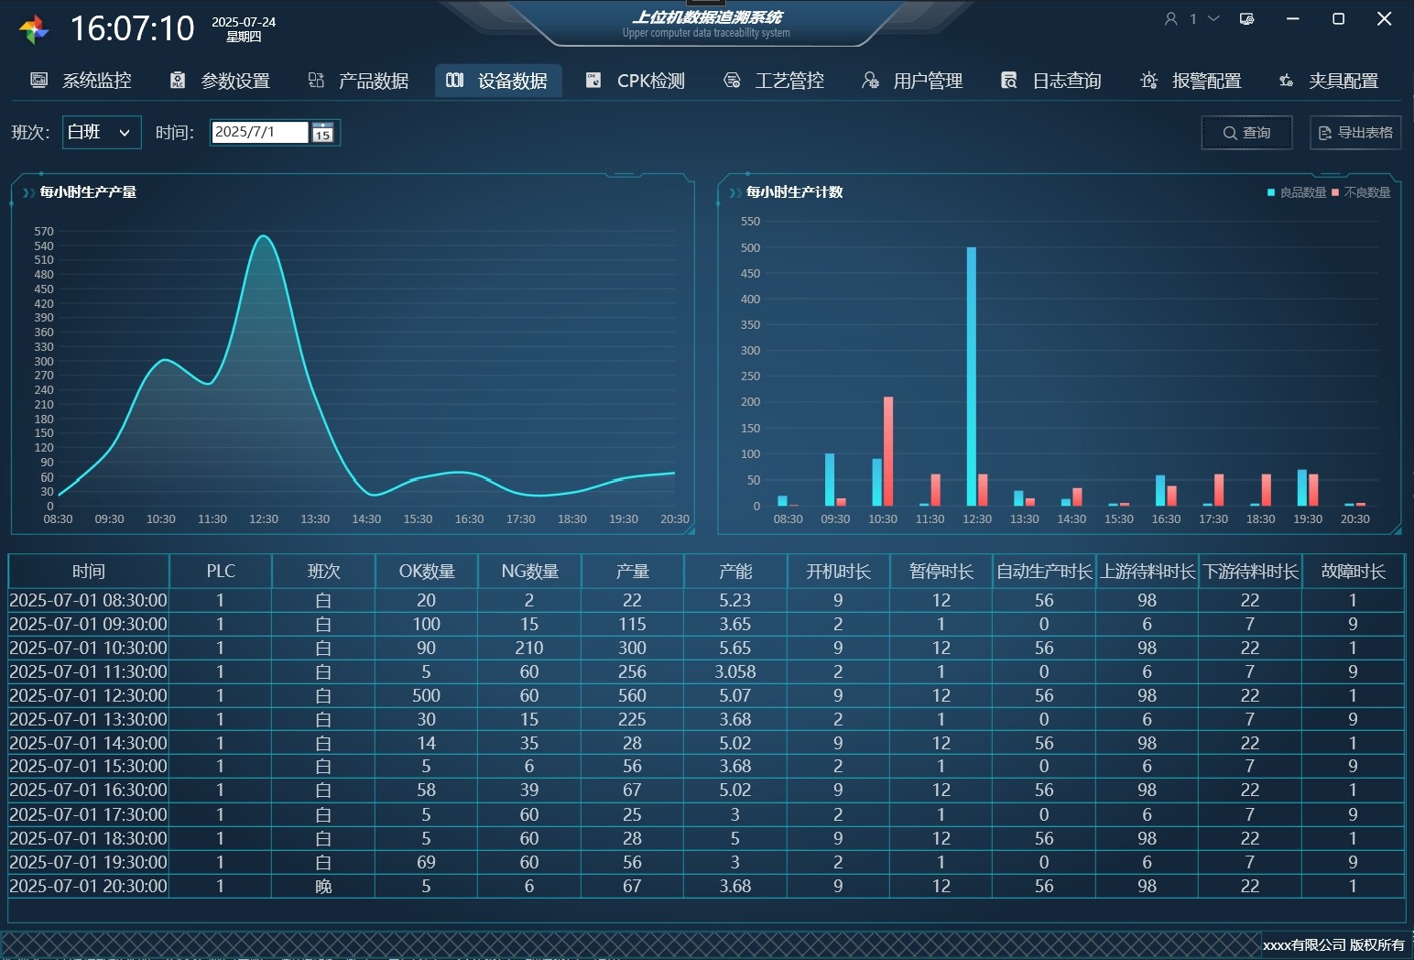Click the 报警配置 alarm light icon
1414x960 pixels.
(1148, 81)
